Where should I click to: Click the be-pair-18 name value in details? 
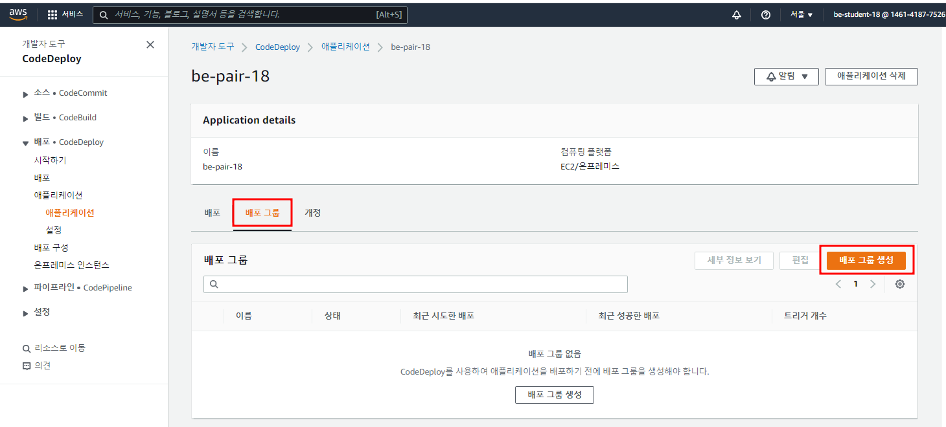pos(222,166)
